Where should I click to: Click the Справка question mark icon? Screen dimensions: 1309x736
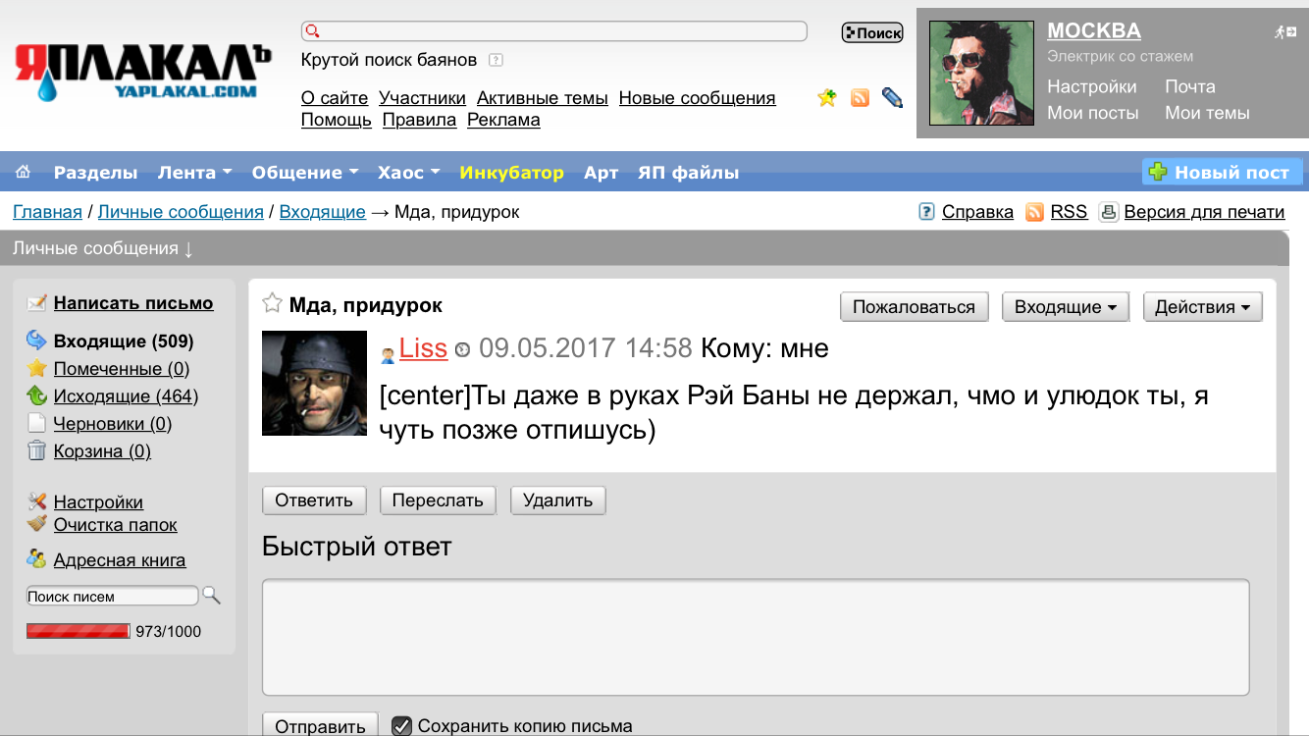926,211
